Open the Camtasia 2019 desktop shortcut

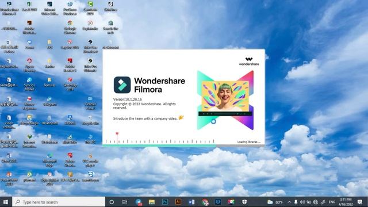90,8
